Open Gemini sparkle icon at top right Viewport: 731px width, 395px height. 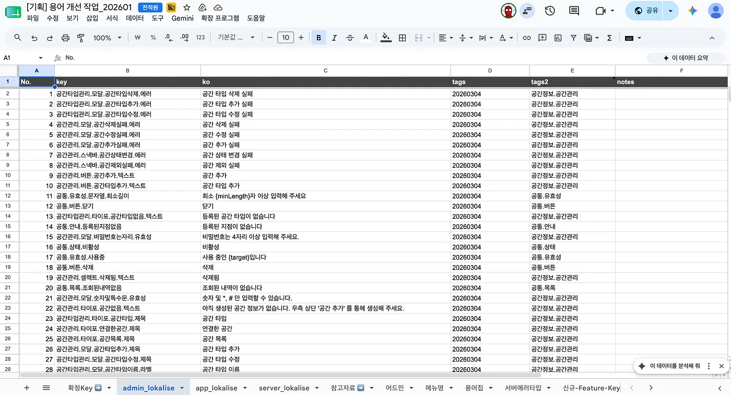(x=692, y=10)
